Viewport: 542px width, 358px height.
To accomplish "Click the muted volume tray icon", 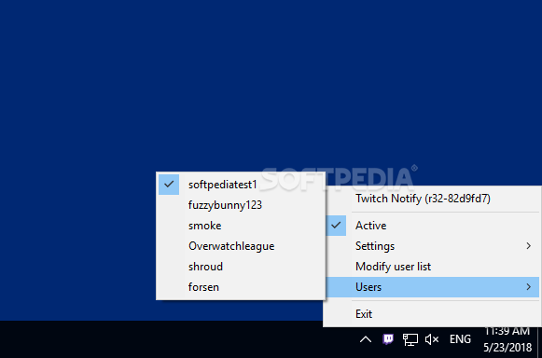I will [x=432, y=339].
